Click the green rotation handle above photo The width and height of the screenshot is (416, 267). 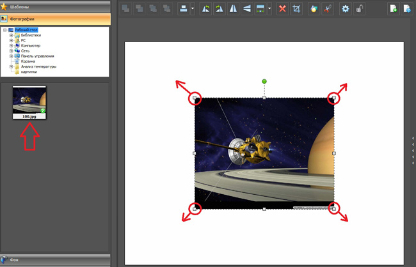[264, 81]
